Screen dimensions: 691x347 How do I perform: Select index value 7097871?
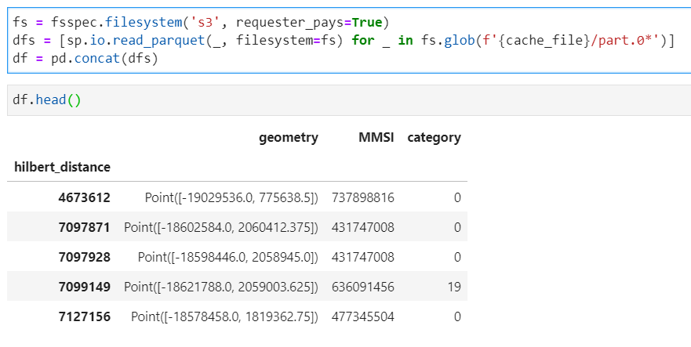(x=84, y=227)
